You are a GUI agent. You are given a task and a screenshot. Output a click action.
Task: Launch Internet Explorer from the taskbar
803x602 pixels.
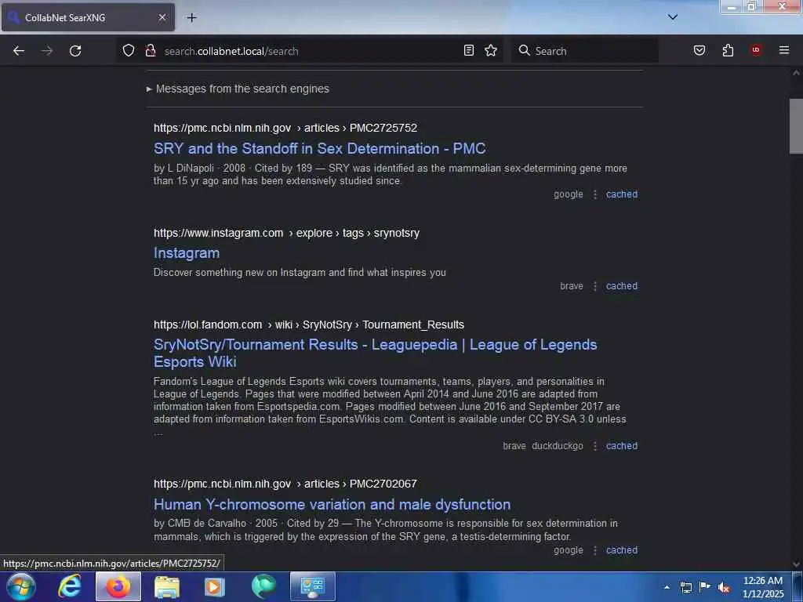(x=69, y=586)
